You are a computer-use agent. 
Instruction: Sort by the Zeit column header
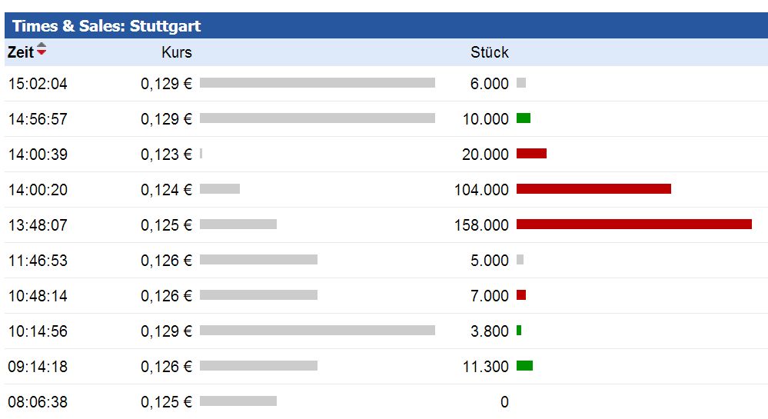tap(21, 52)
